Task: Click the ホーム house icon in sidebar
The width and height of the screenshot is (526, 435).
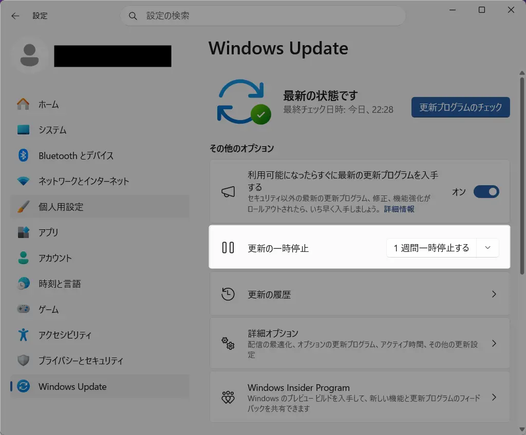Action: 23,104
